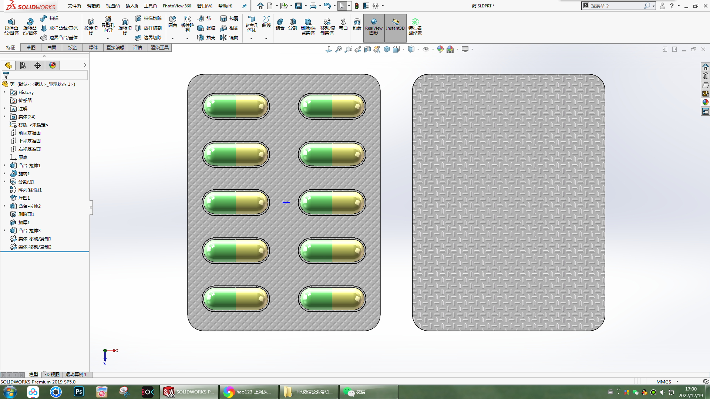This screenshot has height=399, width=710.
Task: Open the 异型孔向导 hole wizard
Action: [x=108, y=25]
